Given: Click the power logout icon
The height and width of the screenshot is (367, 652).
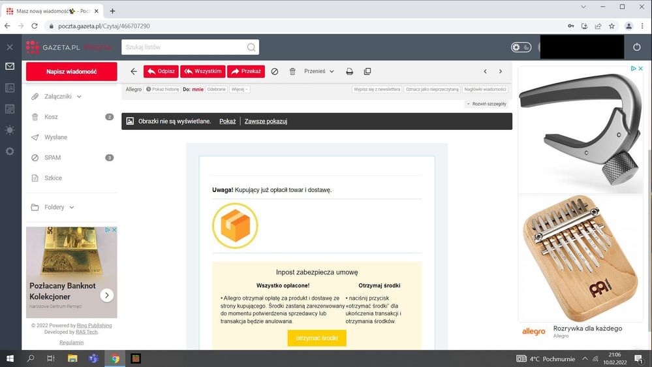Looking at the screenshot, I should [x=637, y=47].
